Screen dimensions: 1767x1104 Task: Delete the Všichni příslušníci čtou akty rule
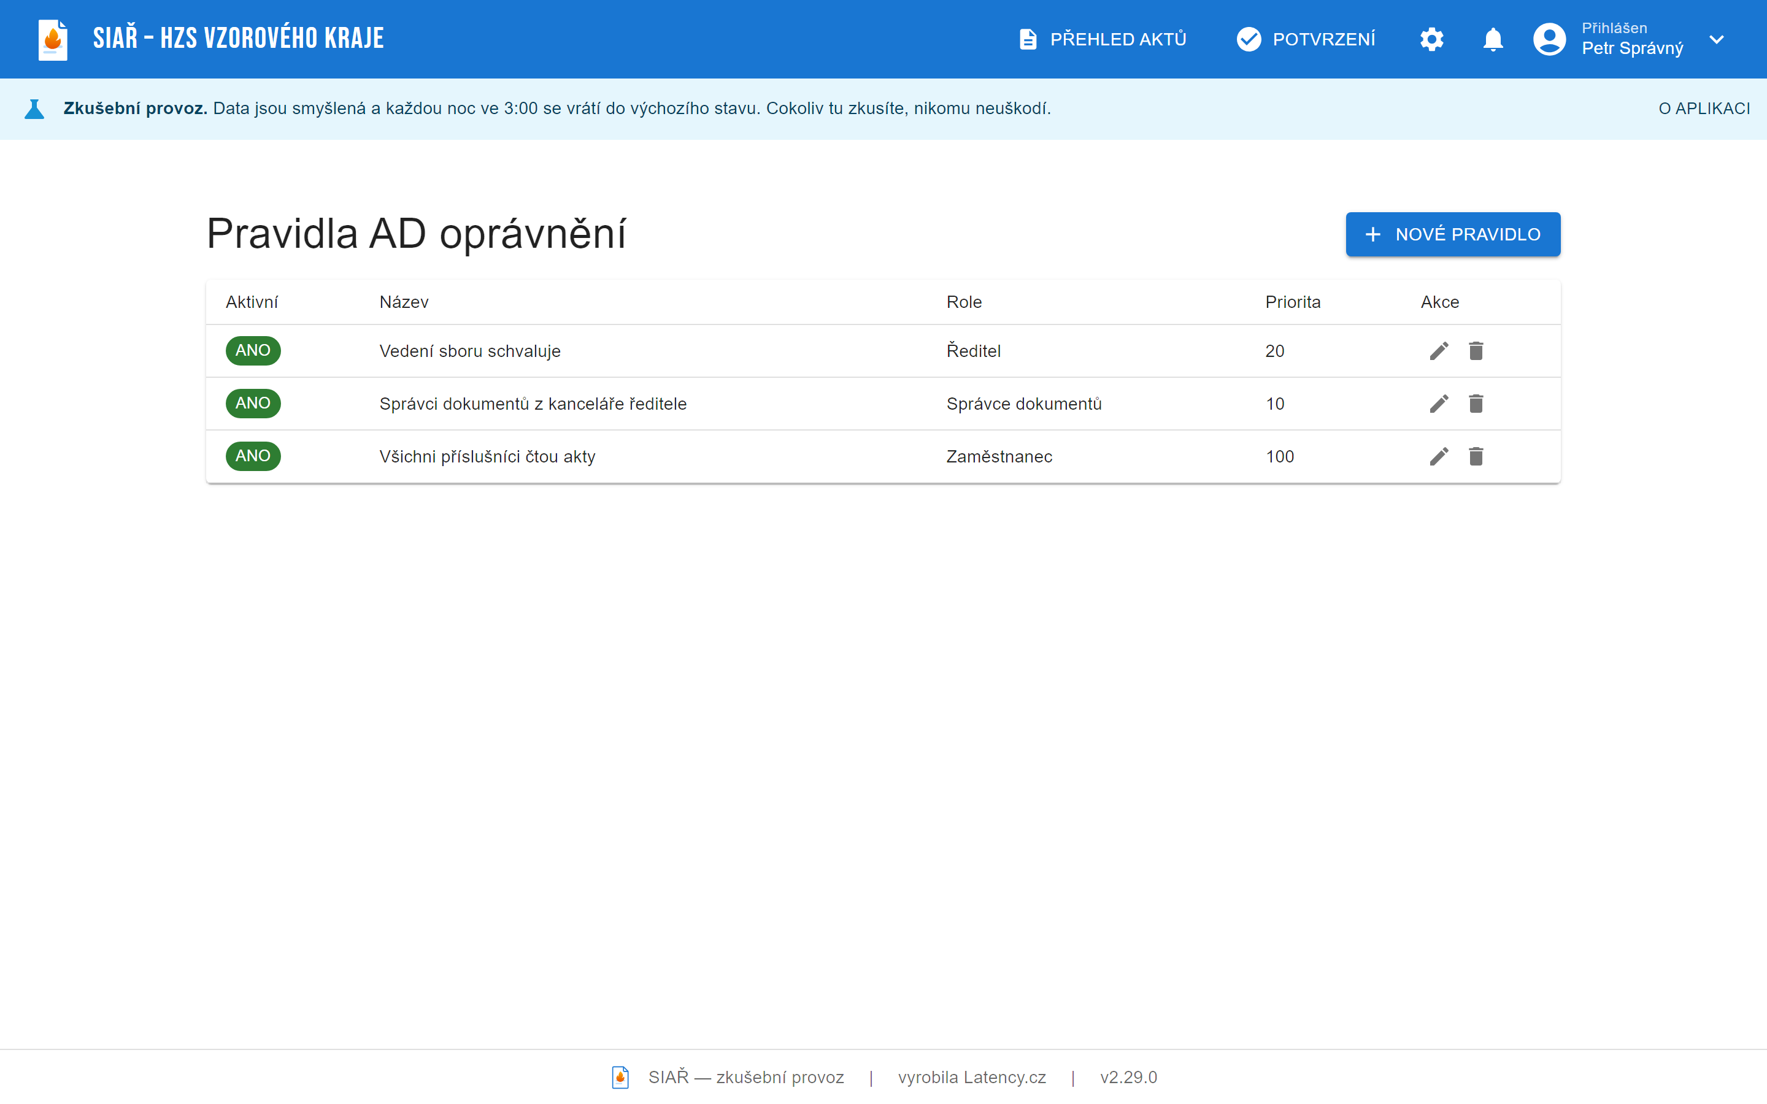click(x=1476, y=456)
